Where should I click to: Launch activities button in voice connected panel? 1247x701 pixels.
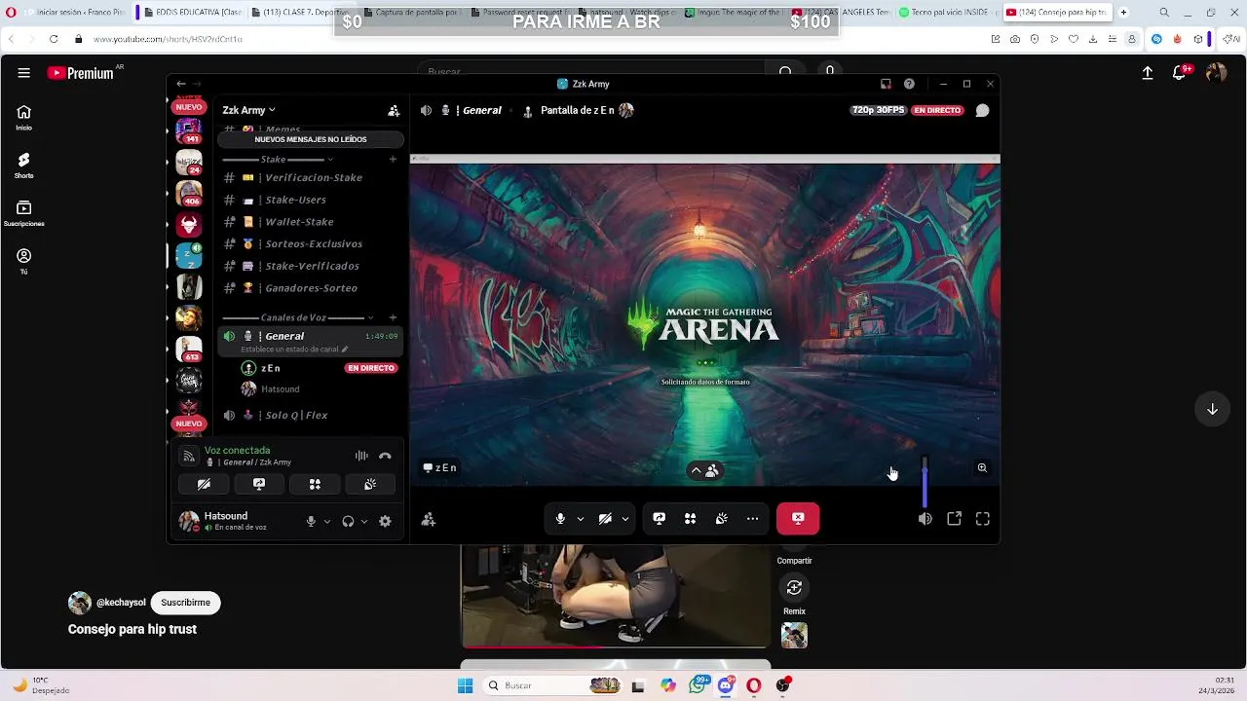[315, 484]
